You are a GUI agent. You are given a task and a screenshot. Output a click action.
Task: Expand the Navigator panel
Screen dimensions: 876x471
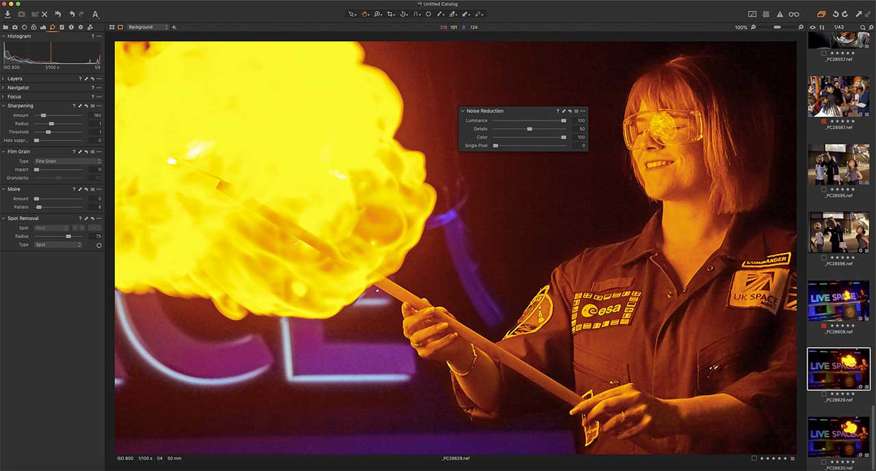point(3,88)
